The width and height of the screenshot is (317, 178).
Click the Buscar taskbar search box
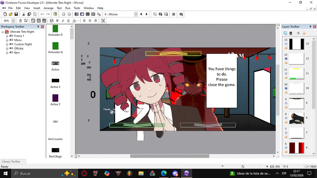coord(44,173)
